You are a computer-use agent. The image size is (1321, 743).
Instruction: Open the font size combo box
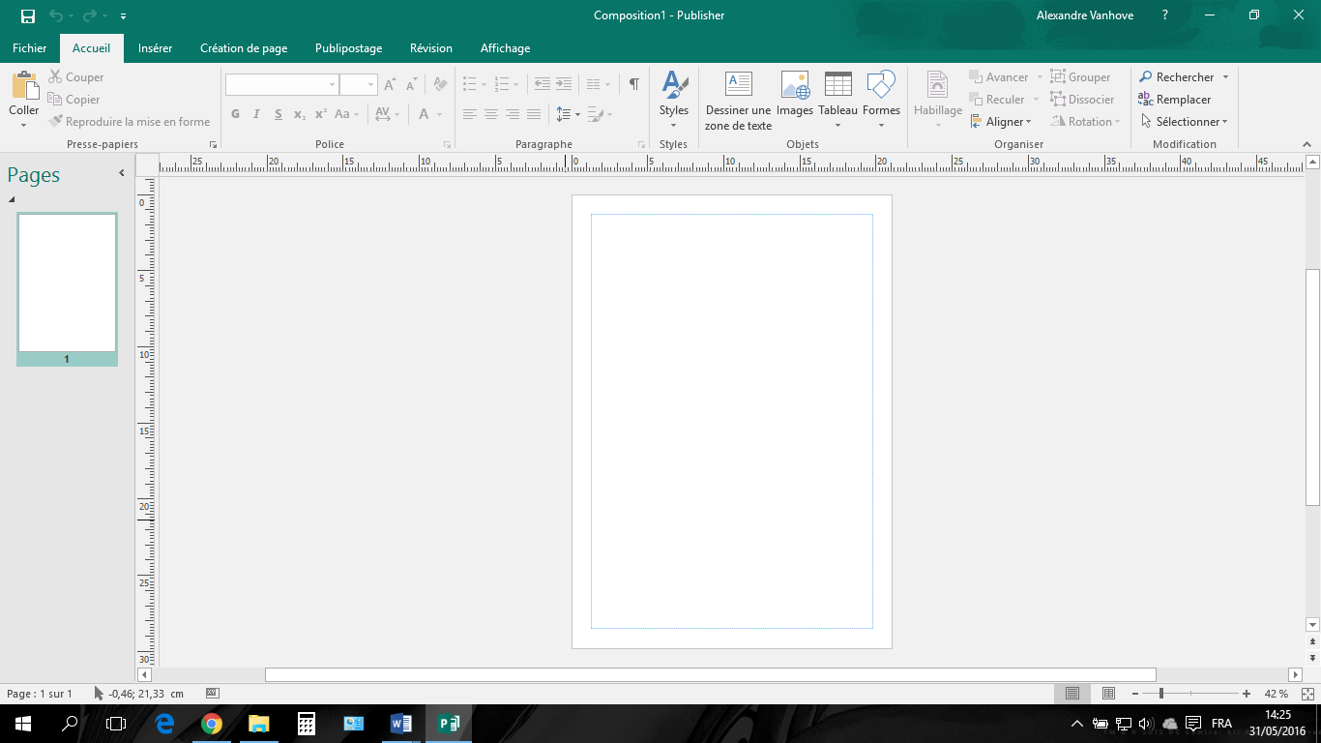358,85
